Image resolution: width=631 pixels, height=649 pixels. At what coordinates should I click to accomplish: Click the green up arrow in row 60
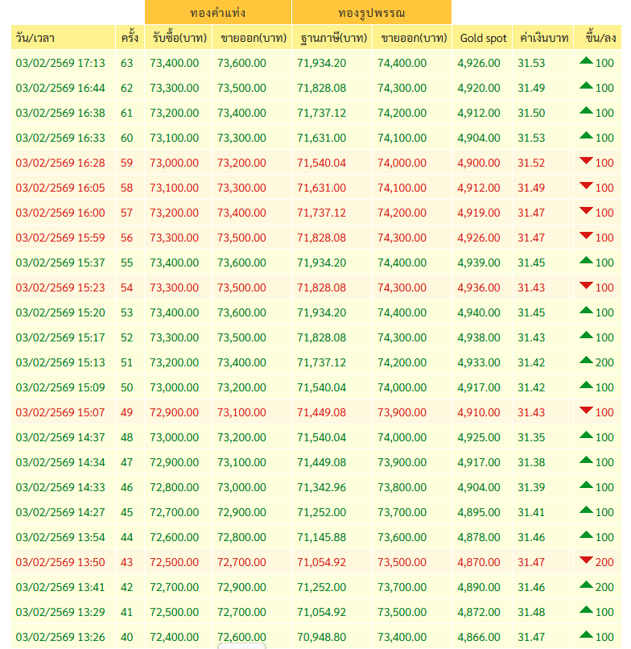pyautogui.click(x=586, y=135)
